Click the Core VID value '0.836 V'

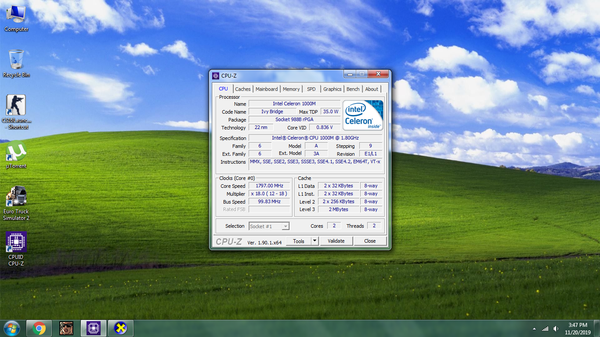325,127
